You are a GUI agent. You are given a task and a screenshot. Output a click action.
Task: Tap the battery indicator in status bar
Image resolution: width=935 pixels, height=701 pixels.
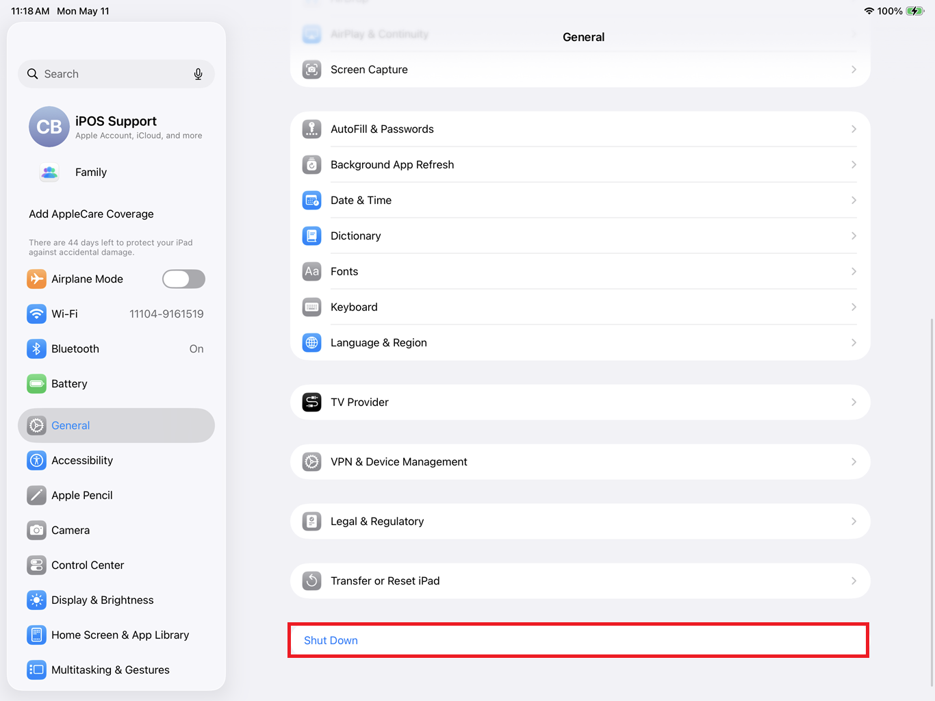[x=915, y=11]
